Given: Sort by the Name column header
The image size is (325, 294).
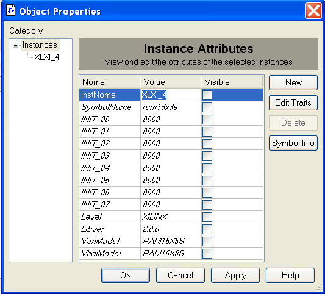Looking at the screenshot, I should 109,82.
